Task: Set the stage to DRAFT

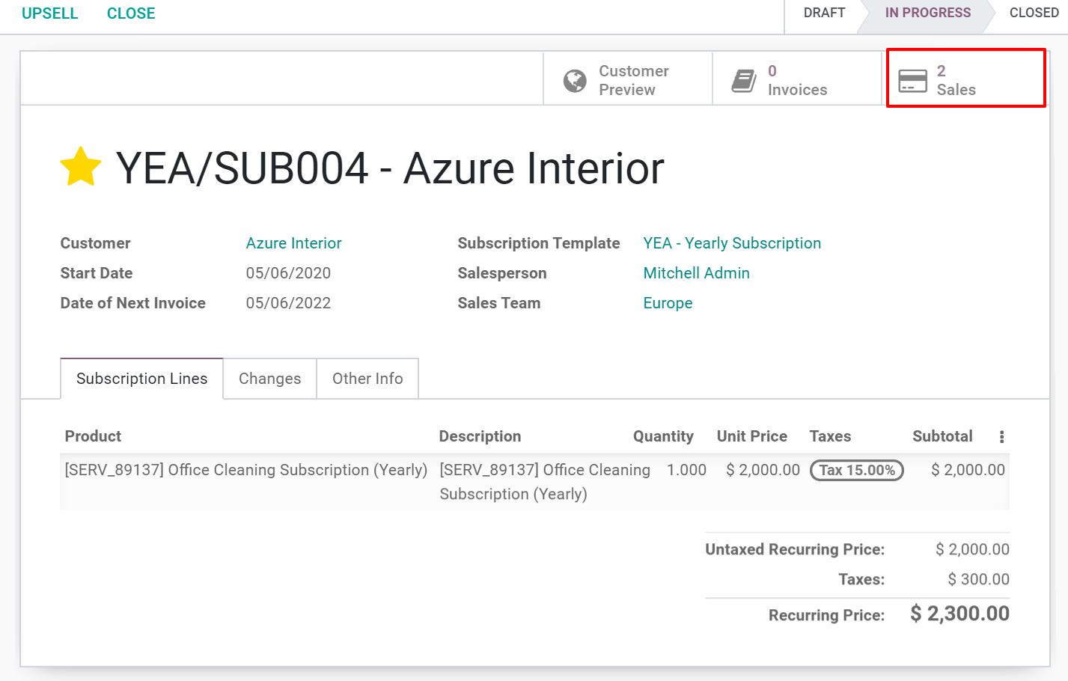Action: pyautogui.click(x=824, y=13)
